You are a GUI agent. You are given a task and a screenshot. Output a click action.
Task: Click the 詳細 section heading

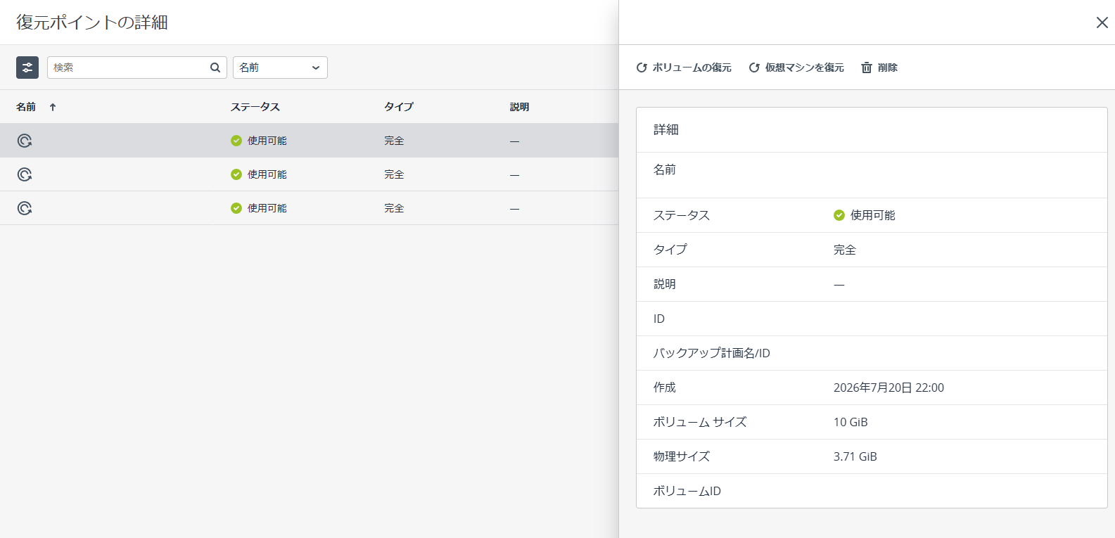pyautogui.click(x=666, y=129)
